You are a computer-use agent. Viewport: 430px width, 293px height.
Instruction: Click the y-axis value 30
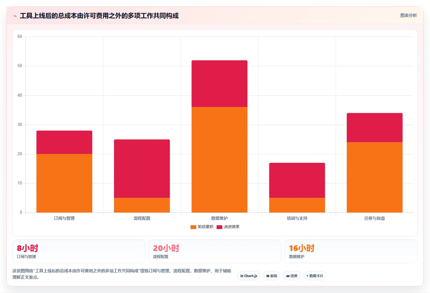coord(20,125)
